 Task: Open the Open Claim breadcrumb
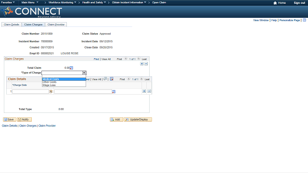[159, 2]
